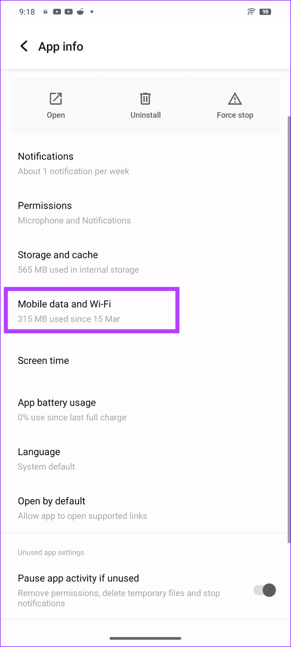
Task: Open the Screen time section
Action: tap(43, 360)
